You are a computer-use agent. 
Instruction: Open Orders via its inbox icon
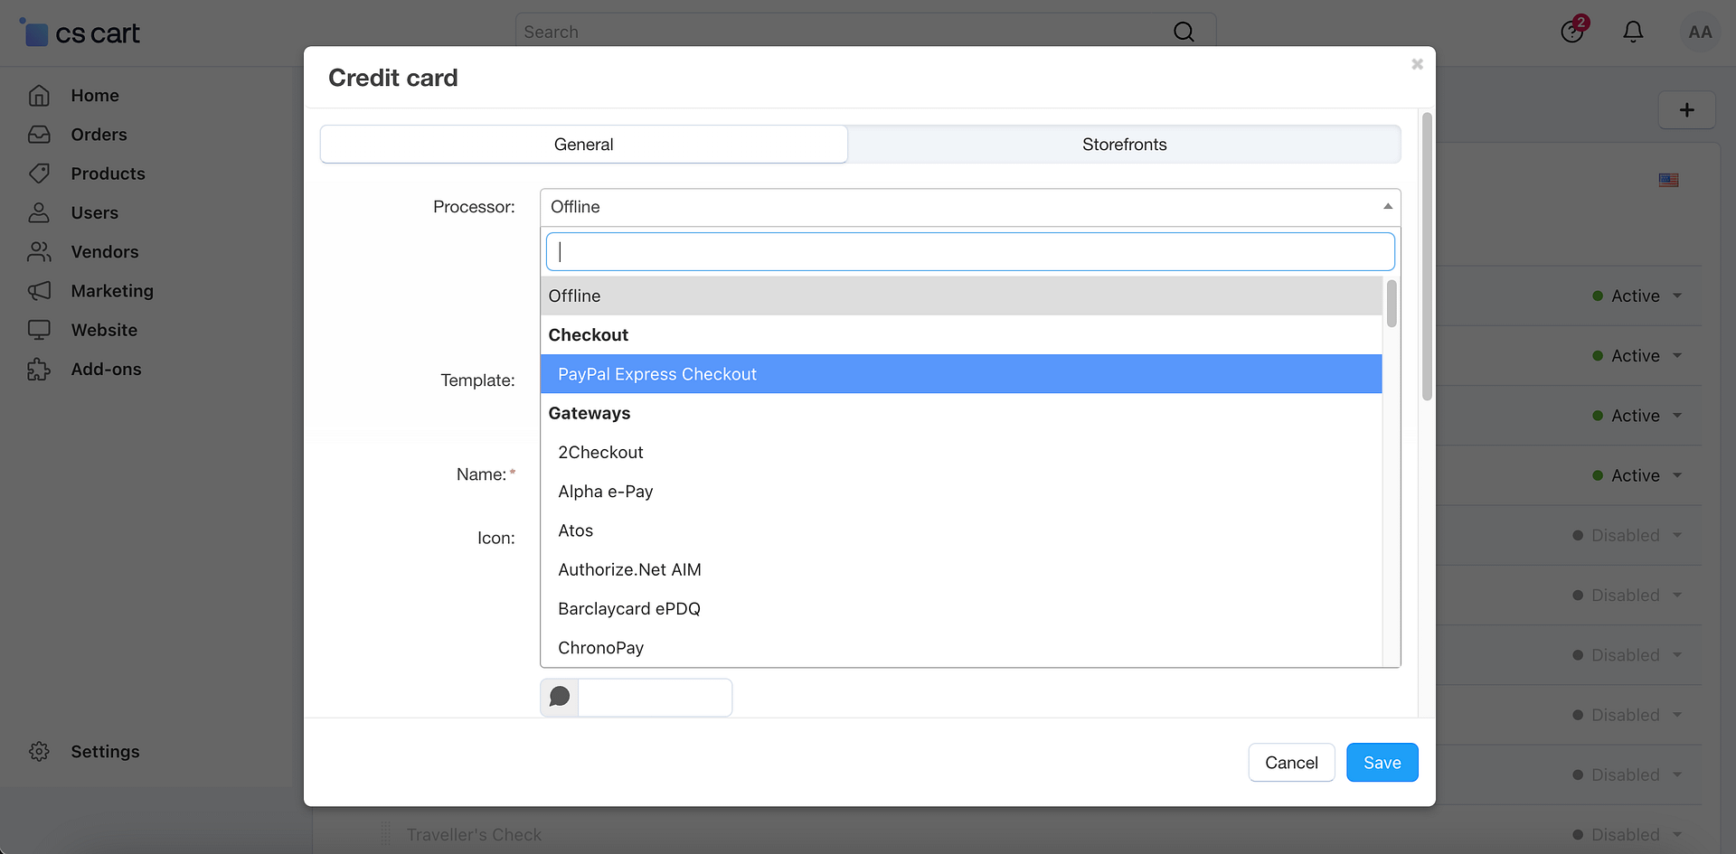coord(39,135)
